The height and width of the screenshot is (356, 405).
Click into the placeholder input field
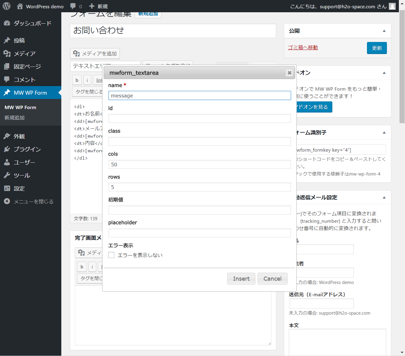tap(199, 233)
